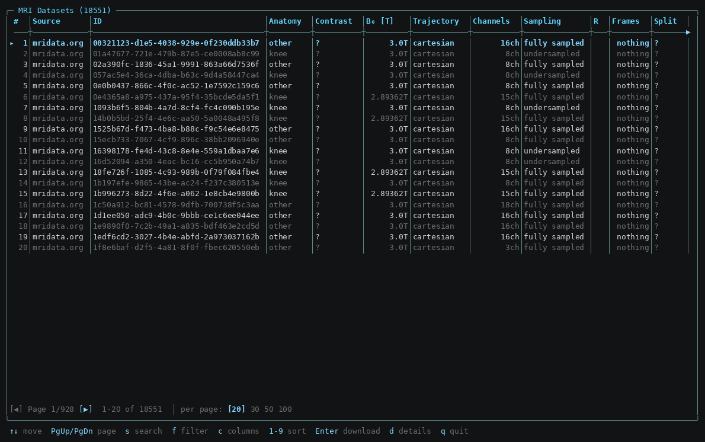
Task: Click the 'PgUp/PgDn page' shortcut hint
Action: [x=83, y=431]
